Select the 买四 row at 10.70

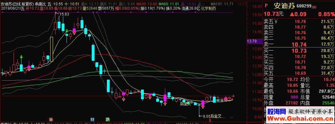(299, 68)
